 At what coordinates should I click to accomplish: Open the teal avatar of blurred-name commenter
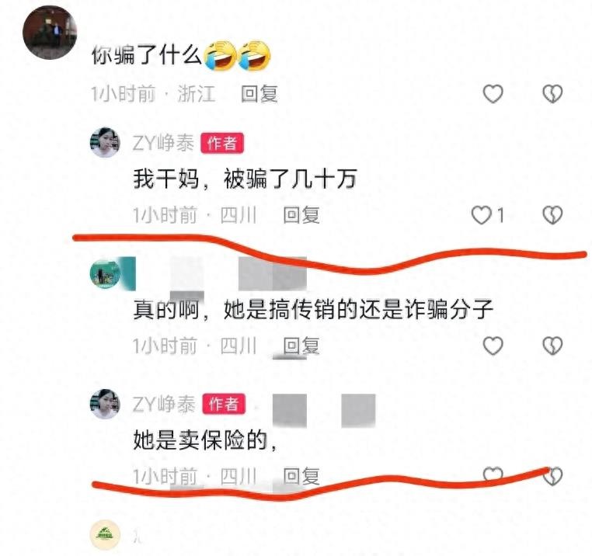click(106, 273)
